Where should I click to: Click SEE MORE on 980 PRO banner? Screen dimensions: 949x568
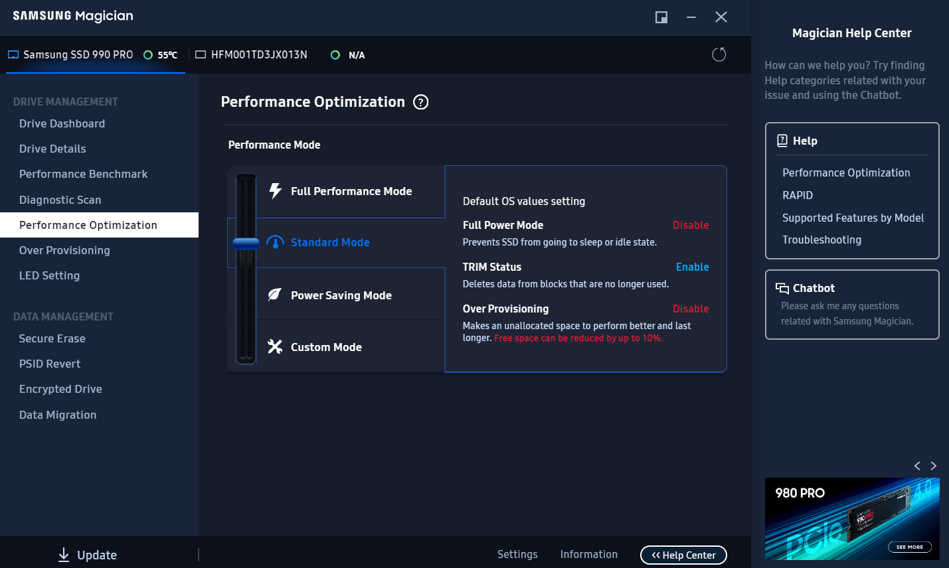click(x=910, y=547)
